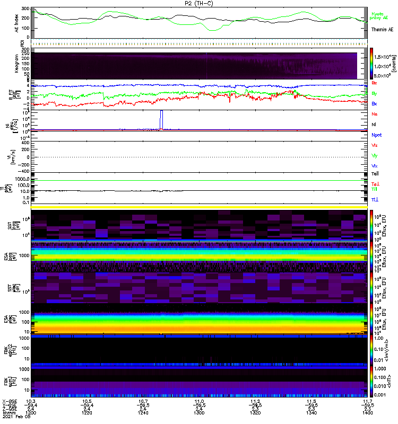Click the "AE Index" vertical axis label

(17, 23)
